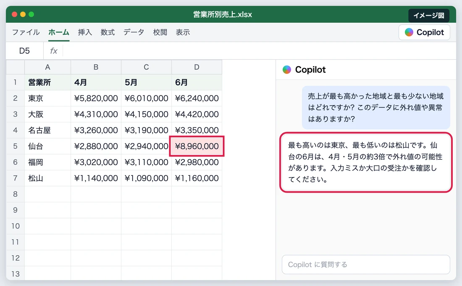Select row 1 header
This screenshot has width=462, height=286.
15,82
